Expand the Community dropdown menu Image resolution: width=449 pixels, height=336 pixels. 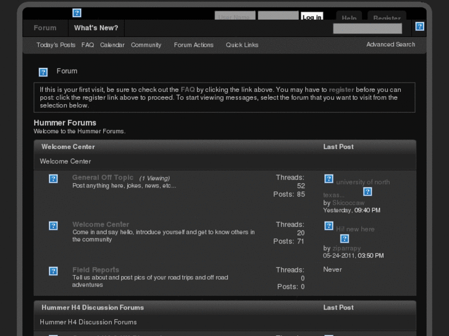coord(146,45)
